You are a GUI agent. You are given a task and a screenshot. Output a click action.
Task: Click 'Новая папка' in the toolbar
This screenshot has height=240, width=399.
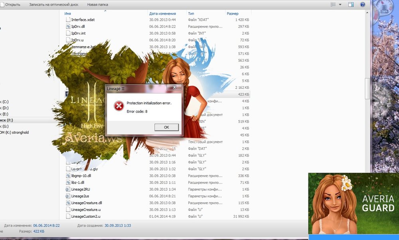[x=97, y=4]
